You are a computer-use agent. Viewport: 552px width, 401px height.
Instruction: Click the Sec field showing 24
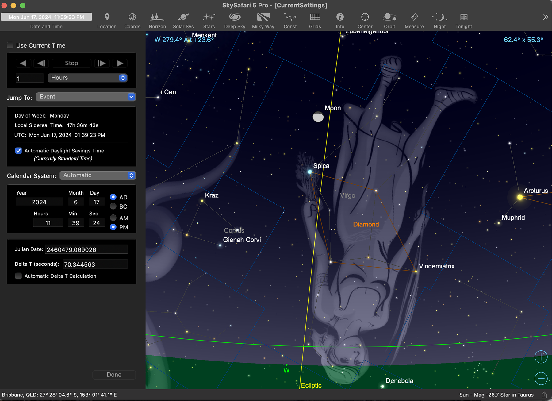[x=97, y=223]
